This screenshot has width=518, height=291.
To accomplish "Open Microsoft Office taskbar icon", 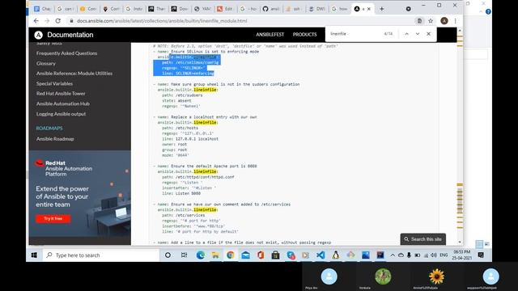I will [261, 255].
